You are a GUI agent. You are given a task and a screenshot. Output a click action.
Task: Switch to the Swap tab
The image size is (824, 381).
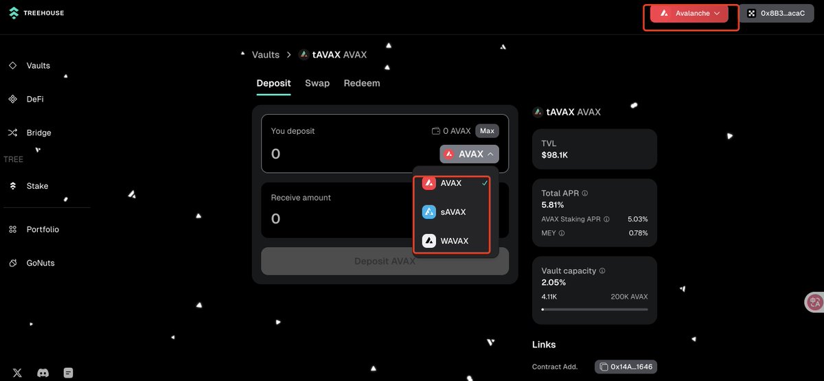[x=317, y=83]
